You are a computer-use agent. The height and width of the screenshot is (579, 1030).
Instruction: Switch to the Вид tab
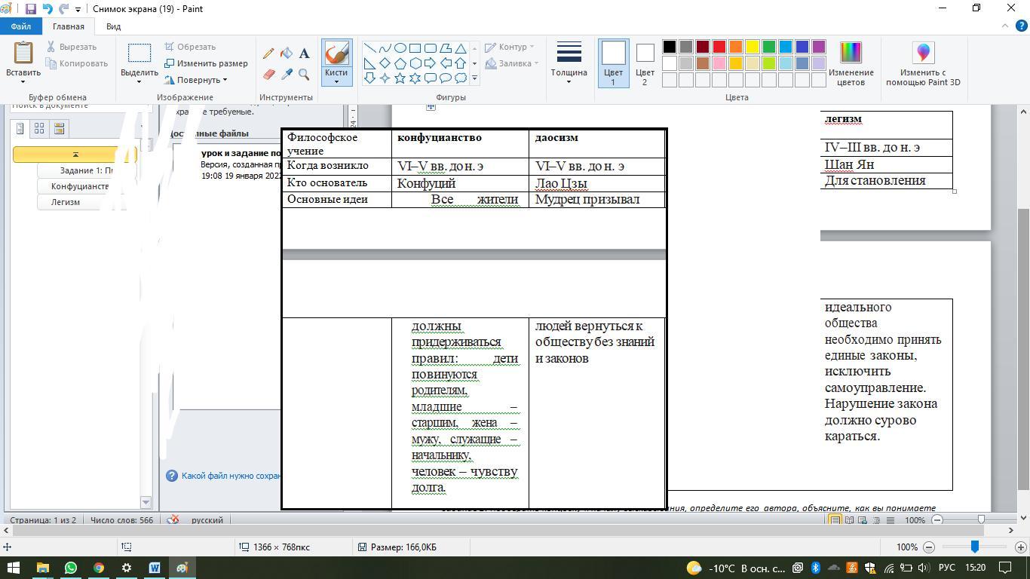coord(114,26)
